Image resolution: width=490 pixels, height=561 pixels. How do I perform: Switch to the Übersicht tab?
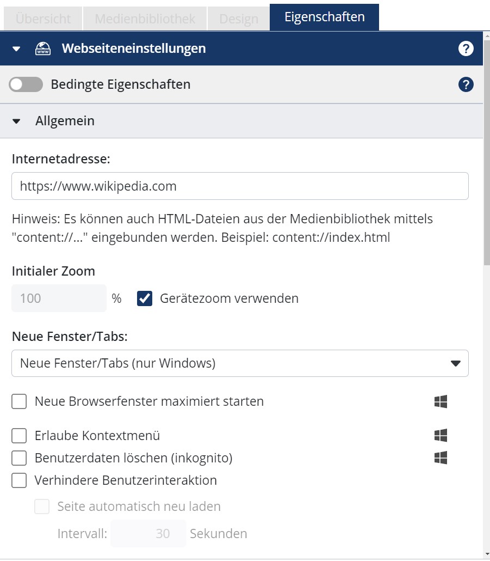click(42, 18)
